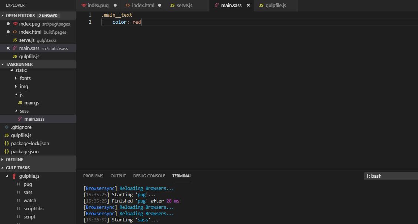Switch to the Problems panel tab

click(x=93, y=176)
